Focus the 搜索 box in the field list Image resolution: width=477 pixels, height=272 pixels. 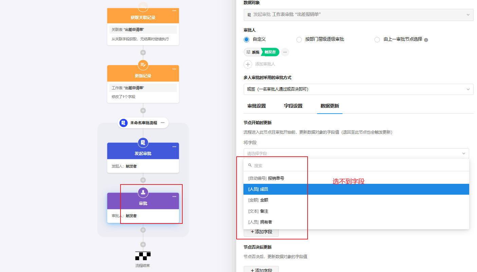tap(356, 166)
